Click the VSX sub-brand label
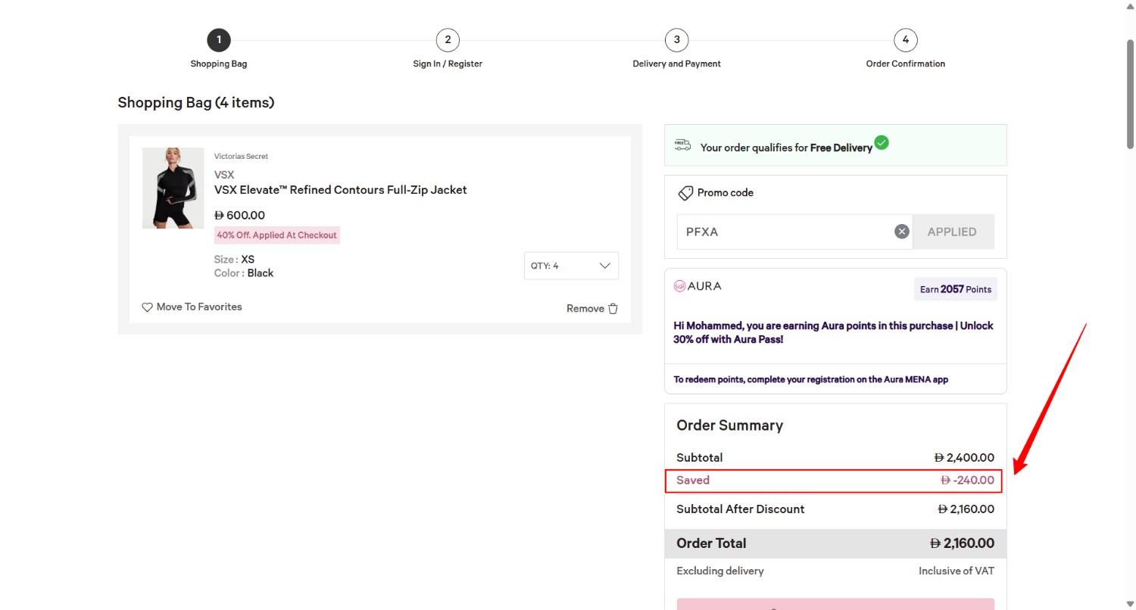The width and height of the screenshot is (1136, 610). (x=224, y=175)
